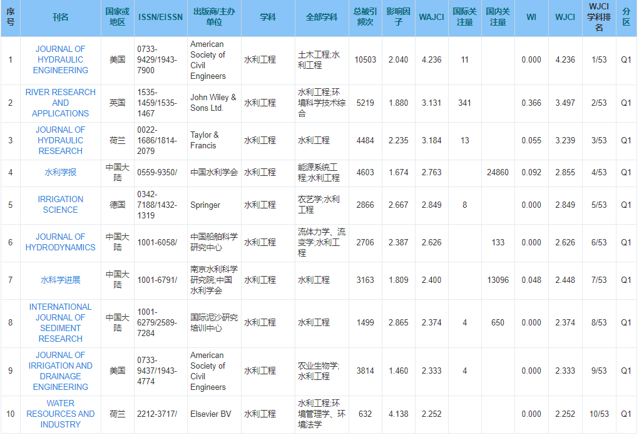Viewport: 639px width, 435px height.
Task: Click the 刊名 column header
Action: [60, 17]
